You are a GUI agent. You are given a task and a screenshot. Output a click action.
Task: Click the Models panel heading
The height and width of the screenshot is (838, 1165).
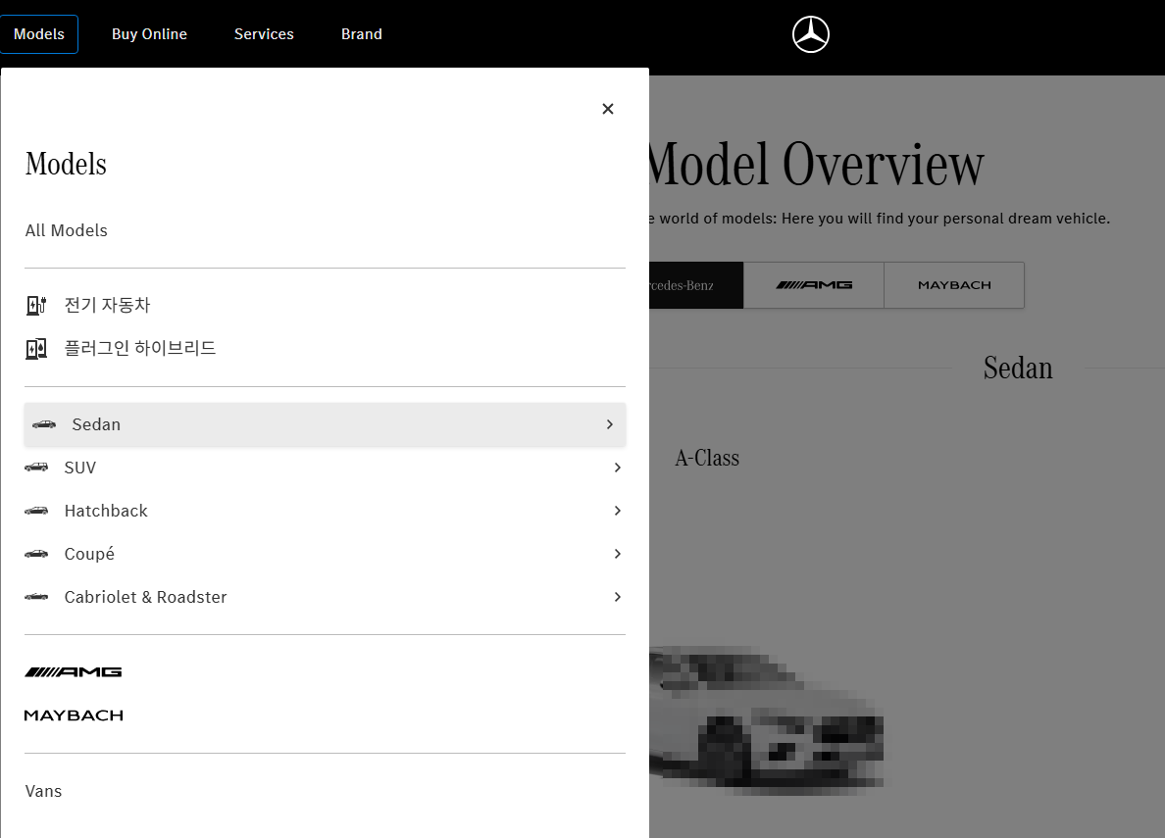click(66, 165)
